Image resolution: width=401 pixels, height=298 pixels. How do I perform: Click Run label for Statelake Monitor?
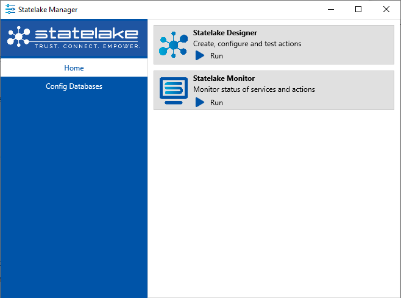(216, 103)
